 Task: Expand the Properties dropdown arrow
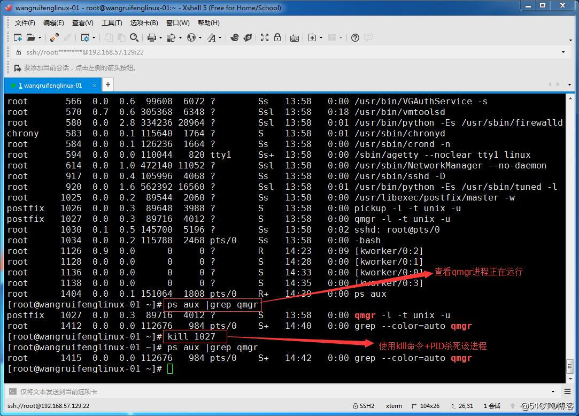click(94, 37)
